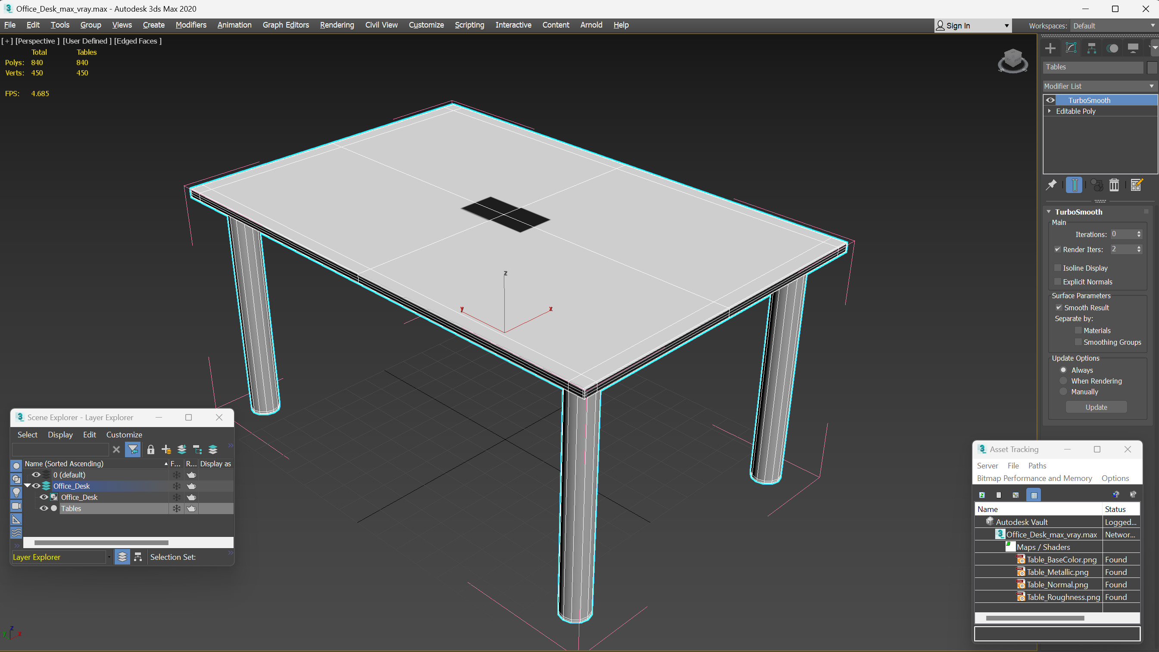Select table view icon in Asset Tracking toolbar
Screen dimensions: 1159x652
[1034, 495]
